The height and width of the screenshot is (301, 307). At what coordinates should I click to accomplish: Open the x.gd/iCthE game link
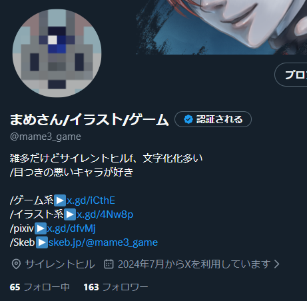tap(91, 200)
